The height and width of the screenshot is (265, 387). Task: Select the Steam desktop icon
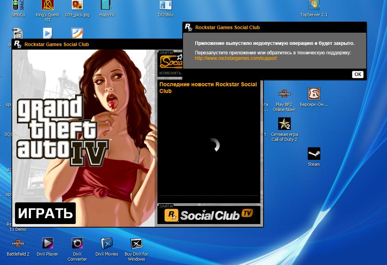click(x=314, y=157)
